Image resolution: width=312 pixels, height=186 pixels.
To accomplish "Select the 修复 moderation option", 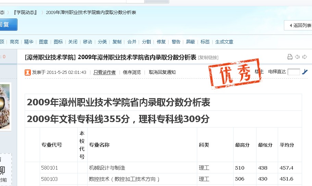I will pyautogui.click(x=161, y=42).
